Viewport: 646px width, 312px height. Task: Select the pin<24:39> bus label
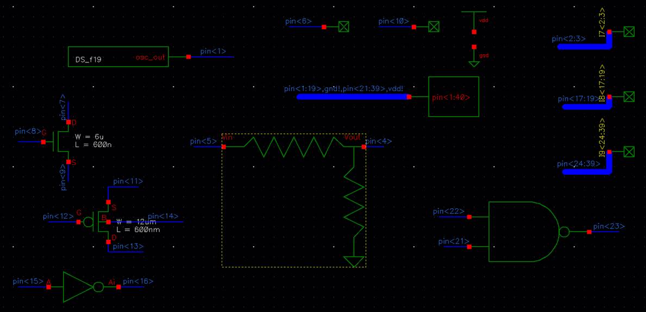[579, 164]
